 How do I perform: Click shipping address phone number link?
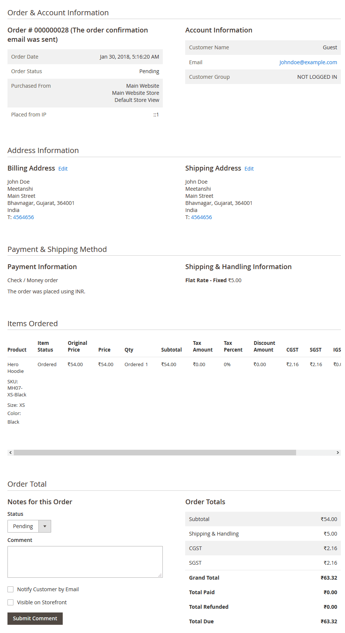click(201, 217)
